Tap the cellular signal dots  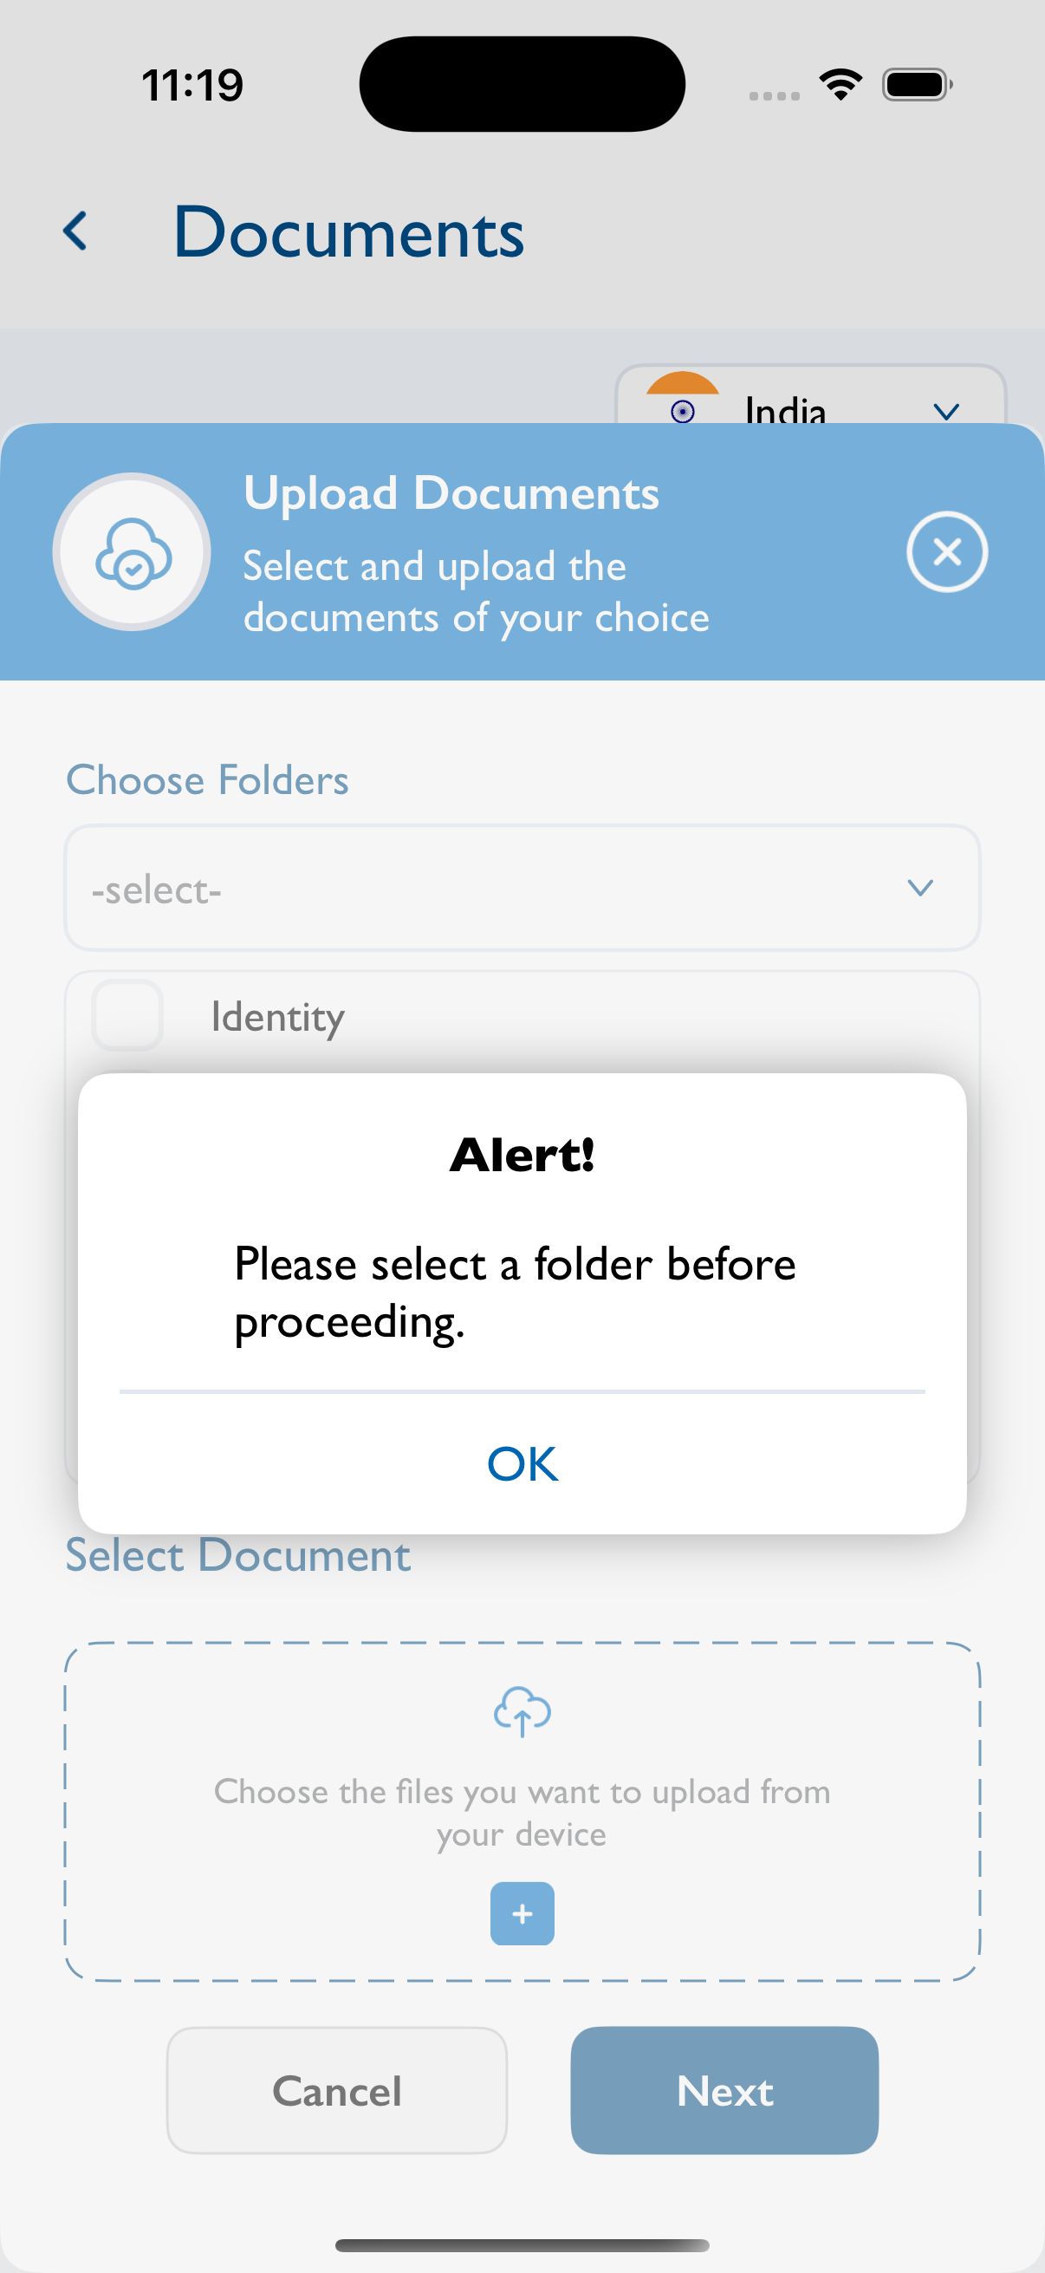click(x=775, y=95)
